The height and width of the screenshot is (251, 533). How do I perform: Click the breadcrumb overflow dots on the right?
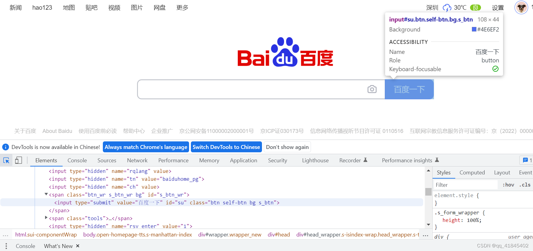425,235
